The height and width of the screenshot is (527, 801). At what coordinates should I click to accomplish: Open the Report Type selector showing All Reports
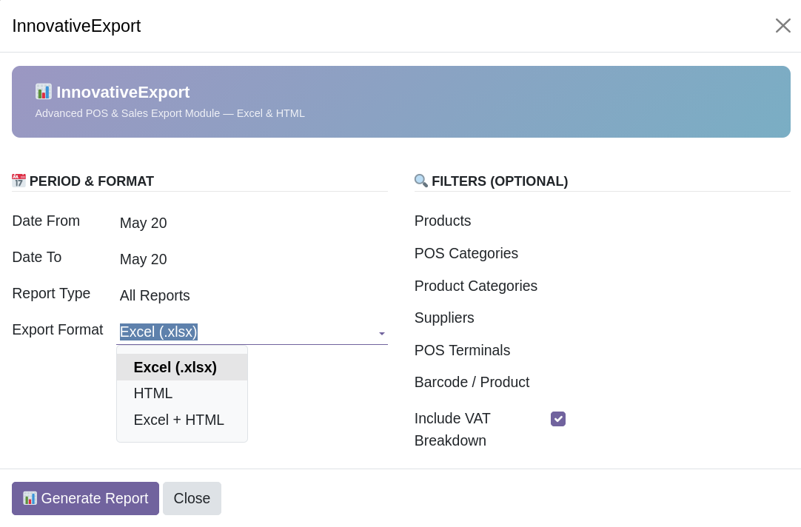252,295
